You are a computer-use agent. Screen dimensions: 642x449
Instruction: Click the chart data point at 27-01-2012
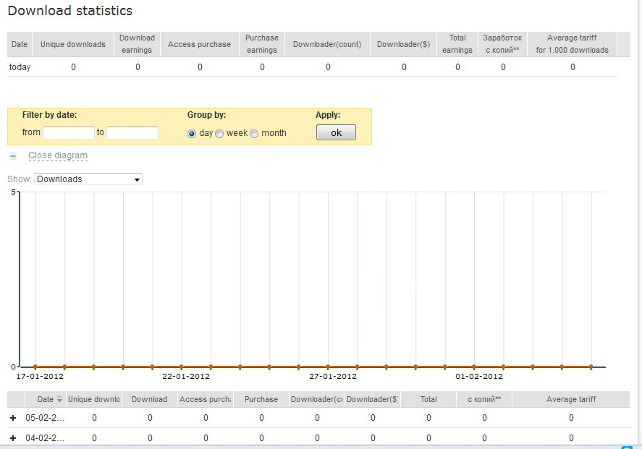point(328,367)
